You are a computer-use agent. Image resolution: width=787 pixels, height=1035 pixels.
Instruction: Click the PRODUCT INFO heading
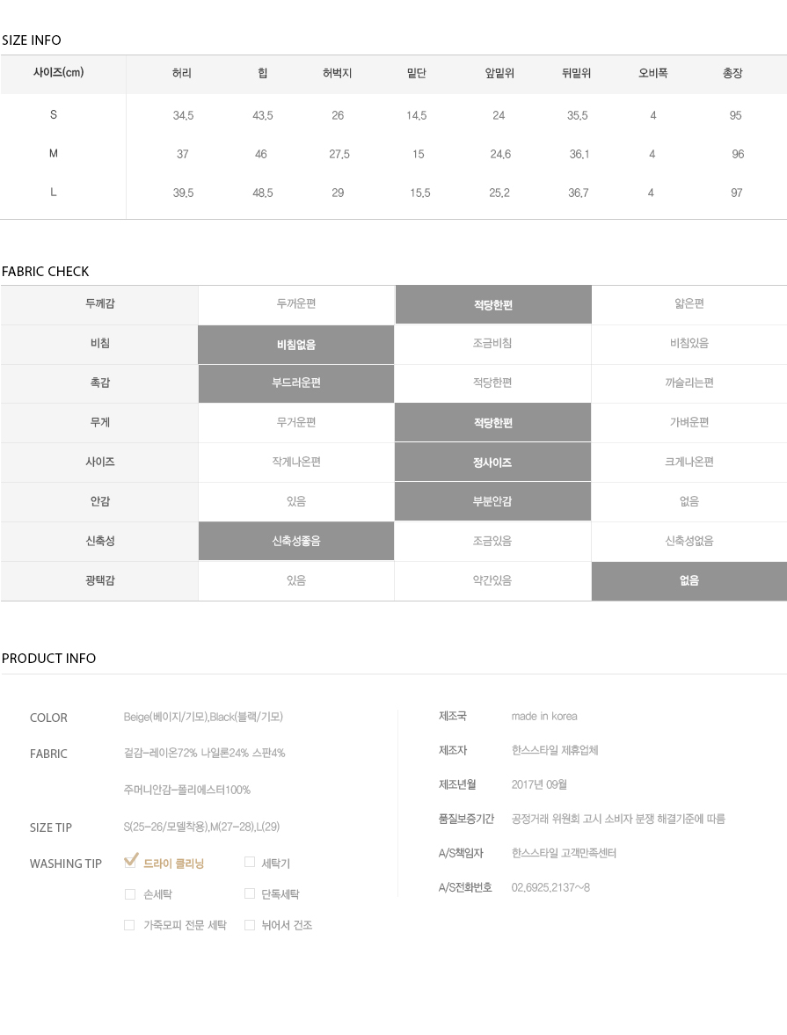[49, 658]
